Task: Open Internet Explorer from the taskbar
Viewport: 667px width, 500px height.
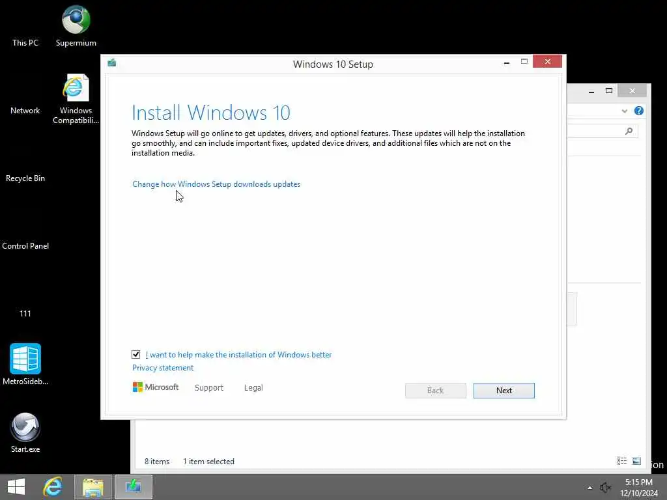Action: click(53, 487)
